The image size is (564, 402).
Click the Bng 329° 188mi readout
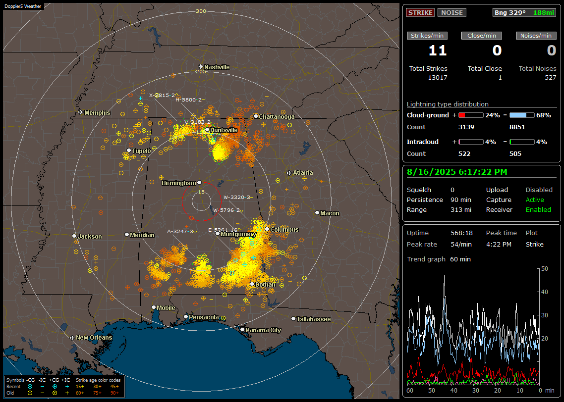tap(524, 12)
